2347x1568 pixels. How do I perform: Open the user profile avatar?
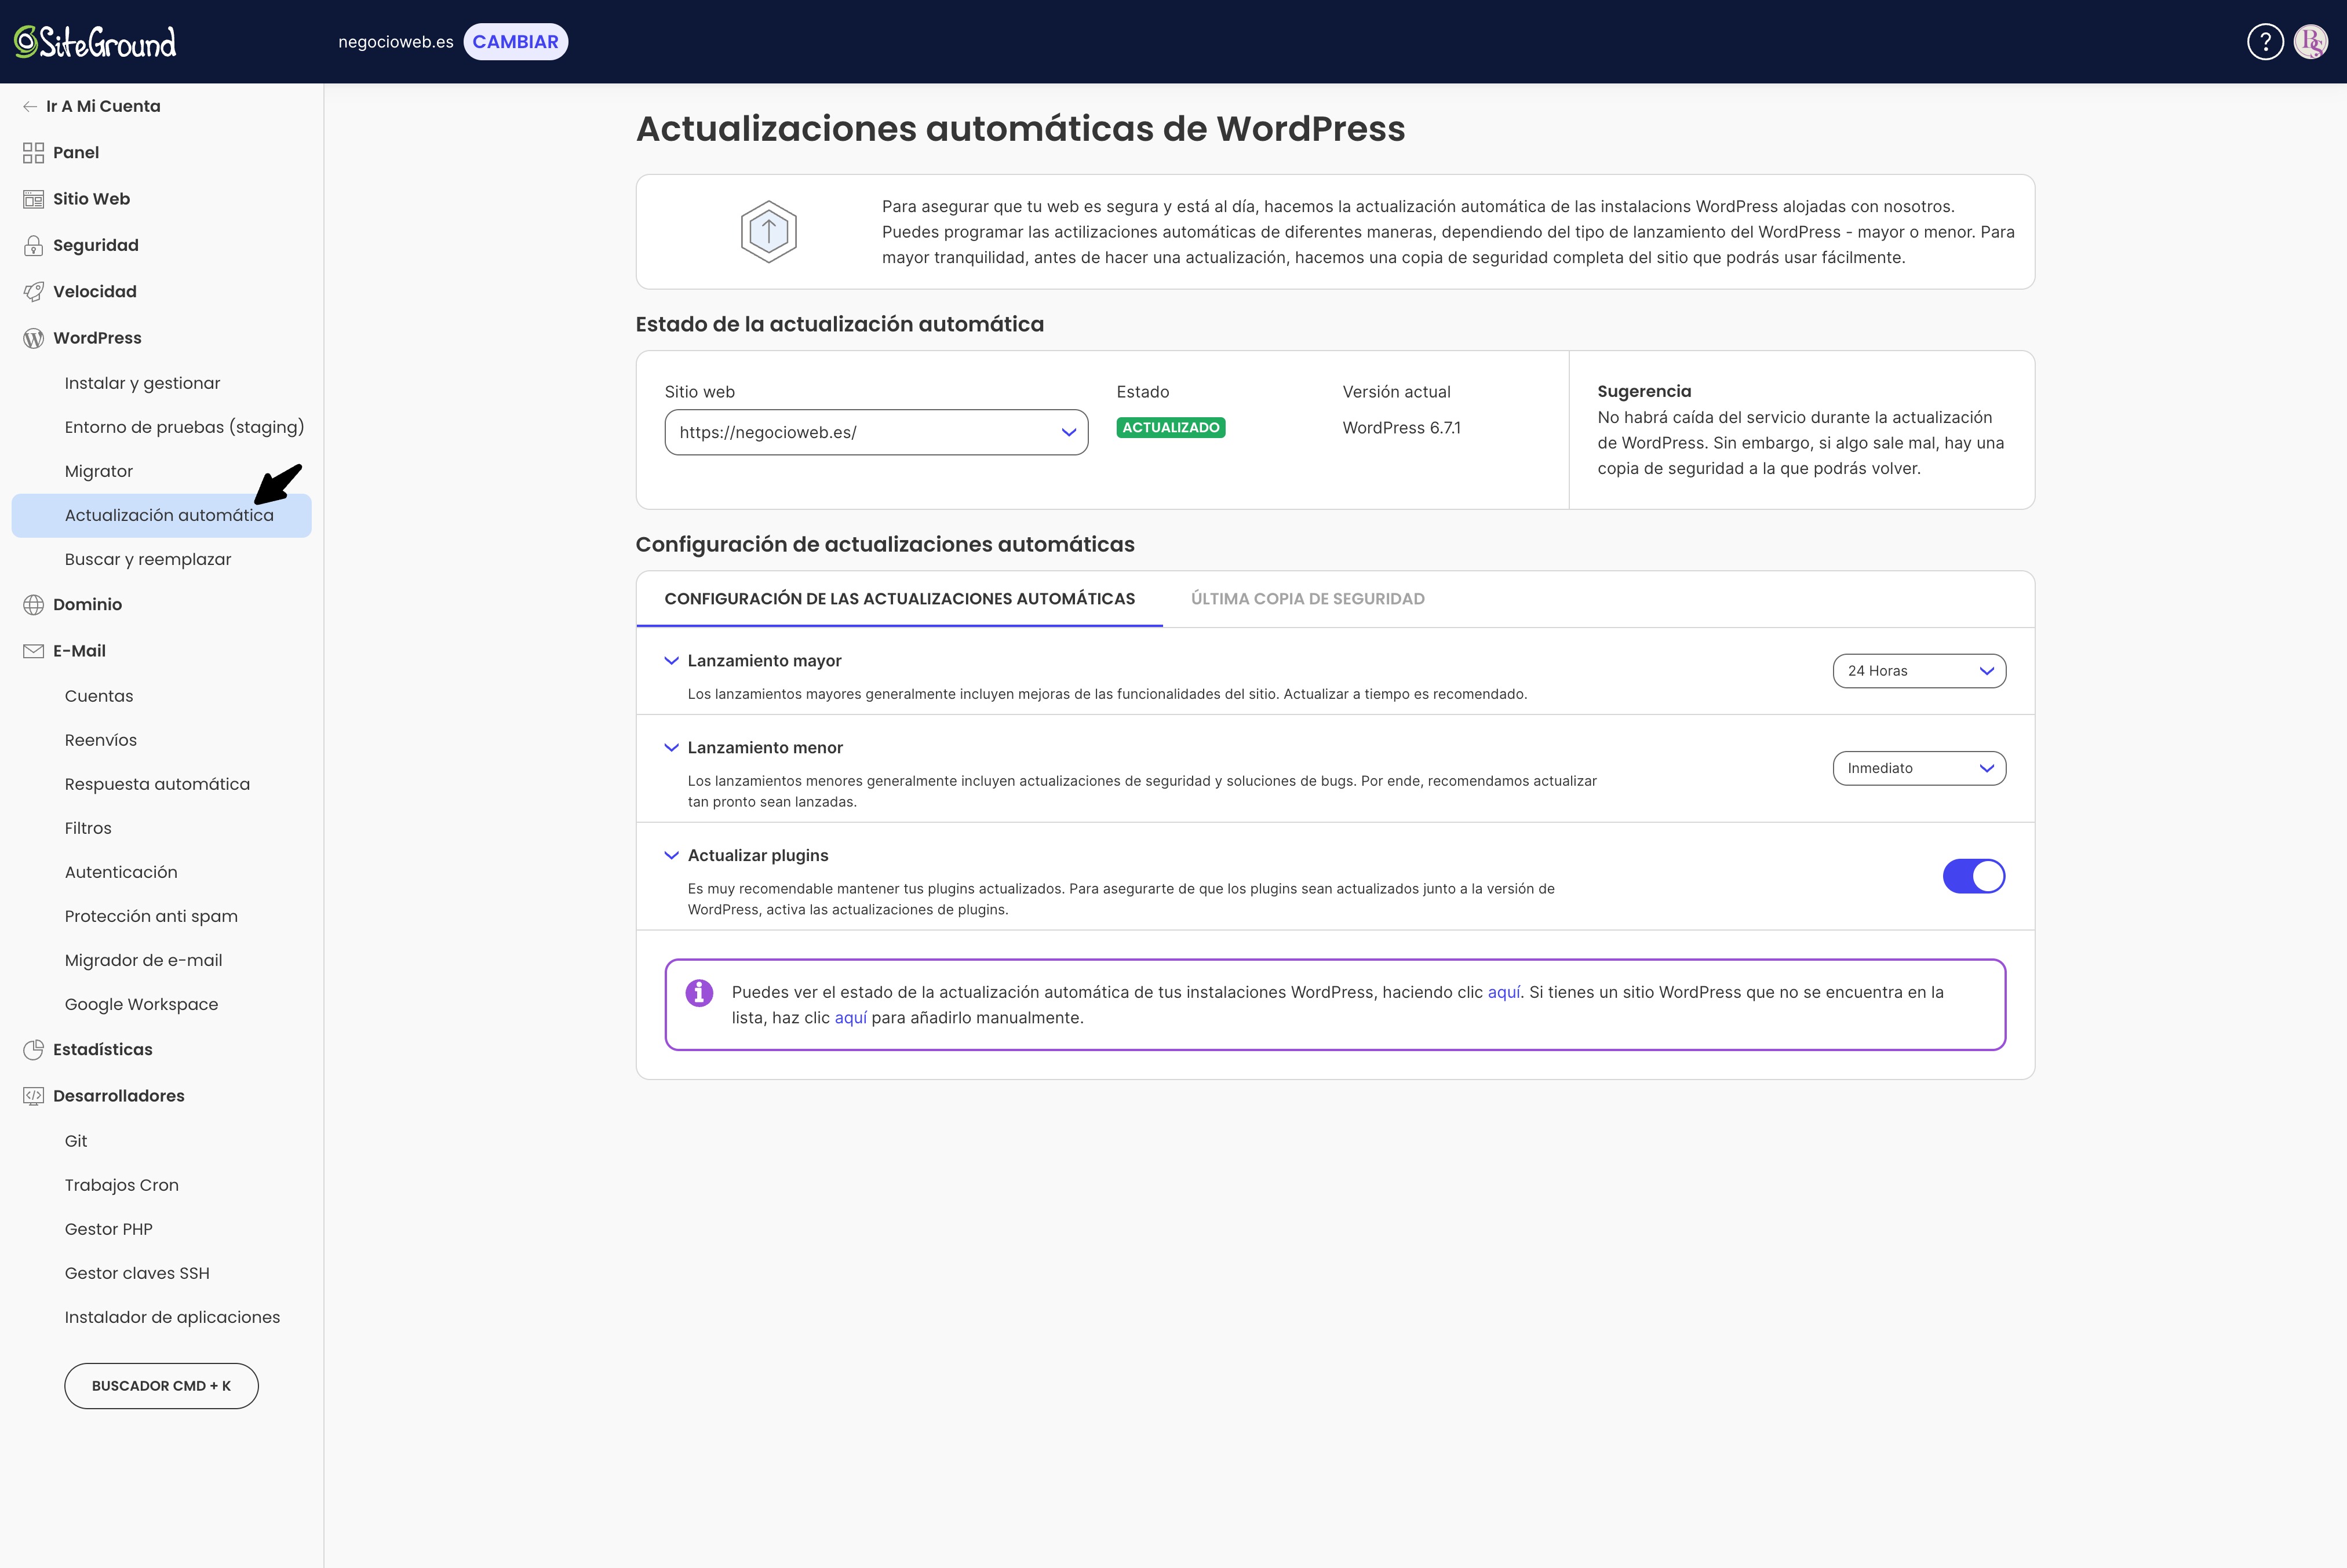2311,42
